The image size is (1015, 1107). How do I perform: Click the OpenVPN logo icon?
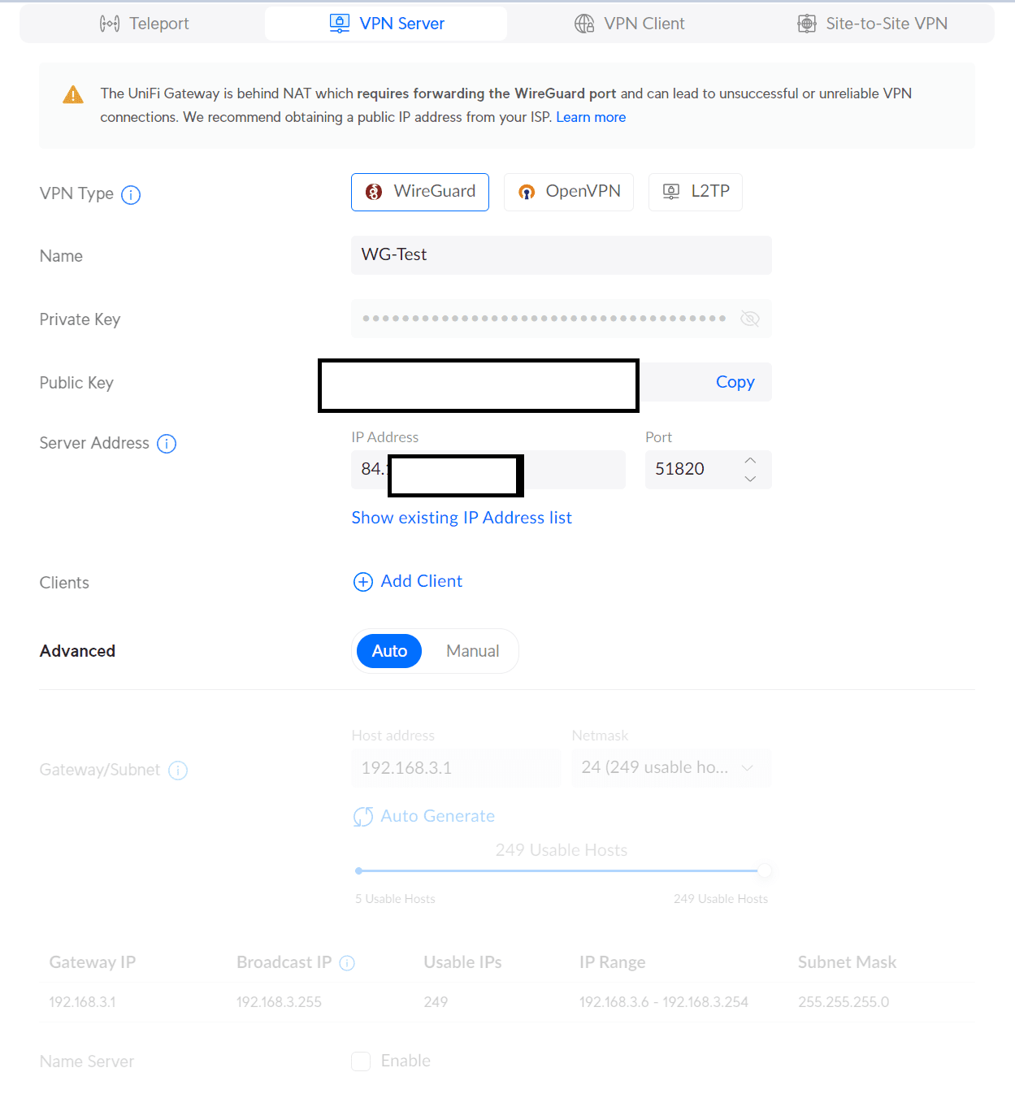(x=527, y=192)
